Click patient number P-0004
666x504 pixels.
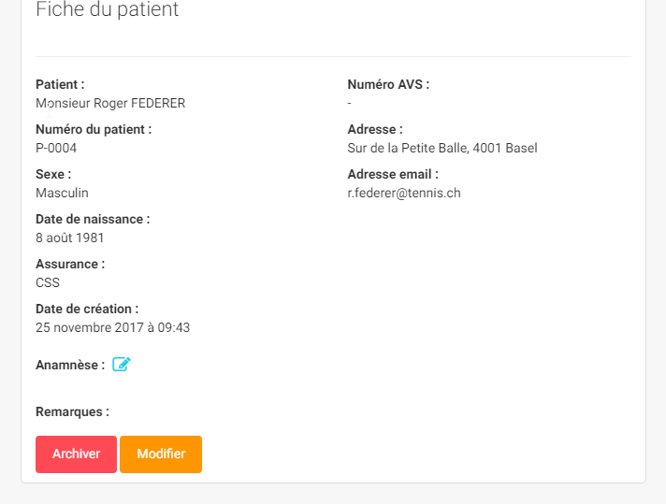(56, 148)
